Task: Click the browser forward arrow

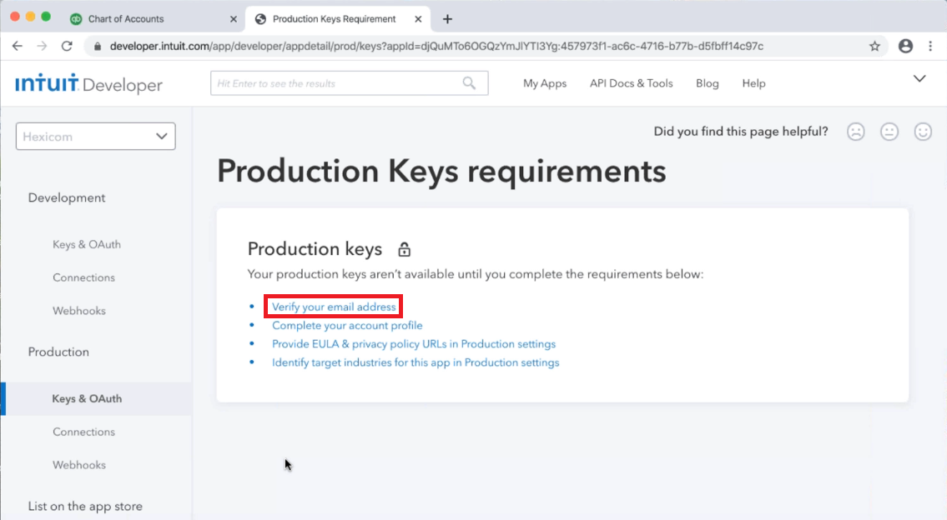Action: tap(42, 46)
